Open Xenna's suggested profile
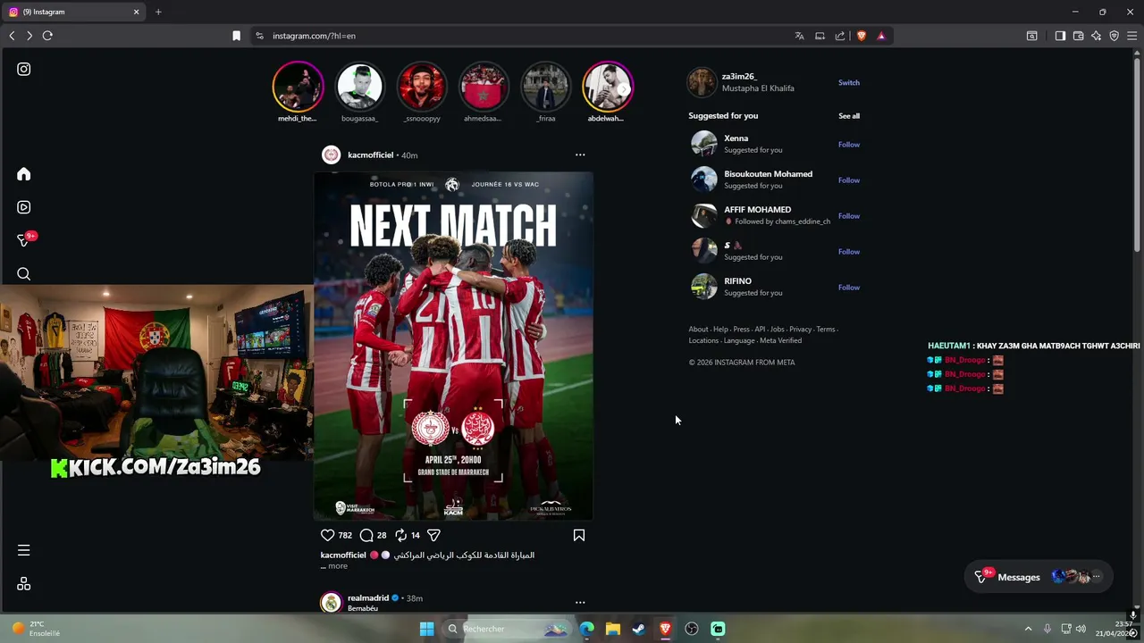The height and width of the screenshot is (643, 1144). (x=736, y=138)
